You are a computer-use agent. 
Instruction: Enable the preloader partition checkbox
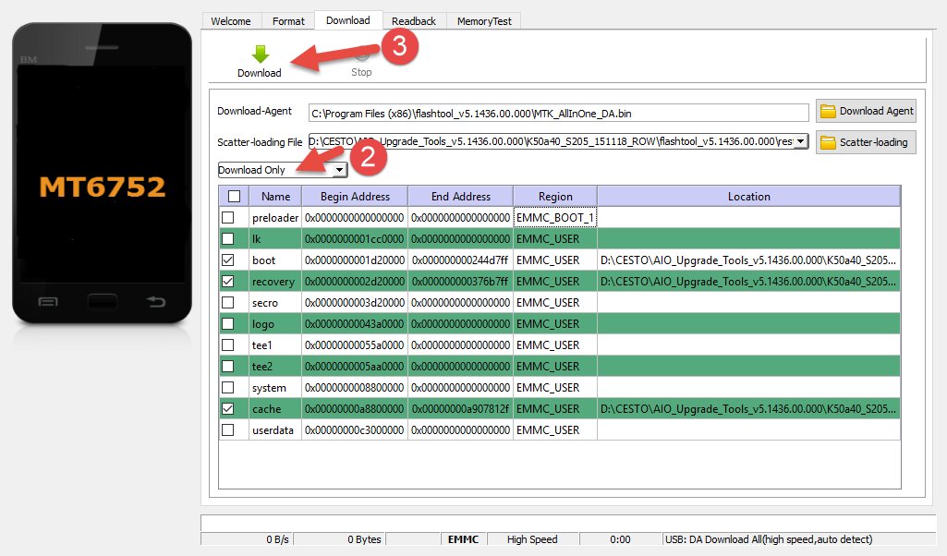pos(228,218)
